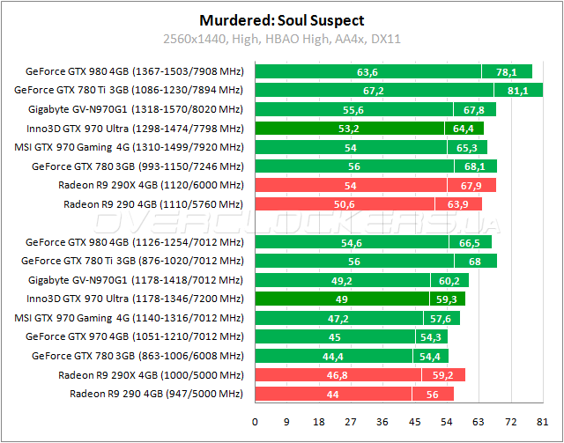Select label 'Radeon R9 290X 4GB (1000/5000 MHz)'

pyautogui.click(x=151, y=375)
